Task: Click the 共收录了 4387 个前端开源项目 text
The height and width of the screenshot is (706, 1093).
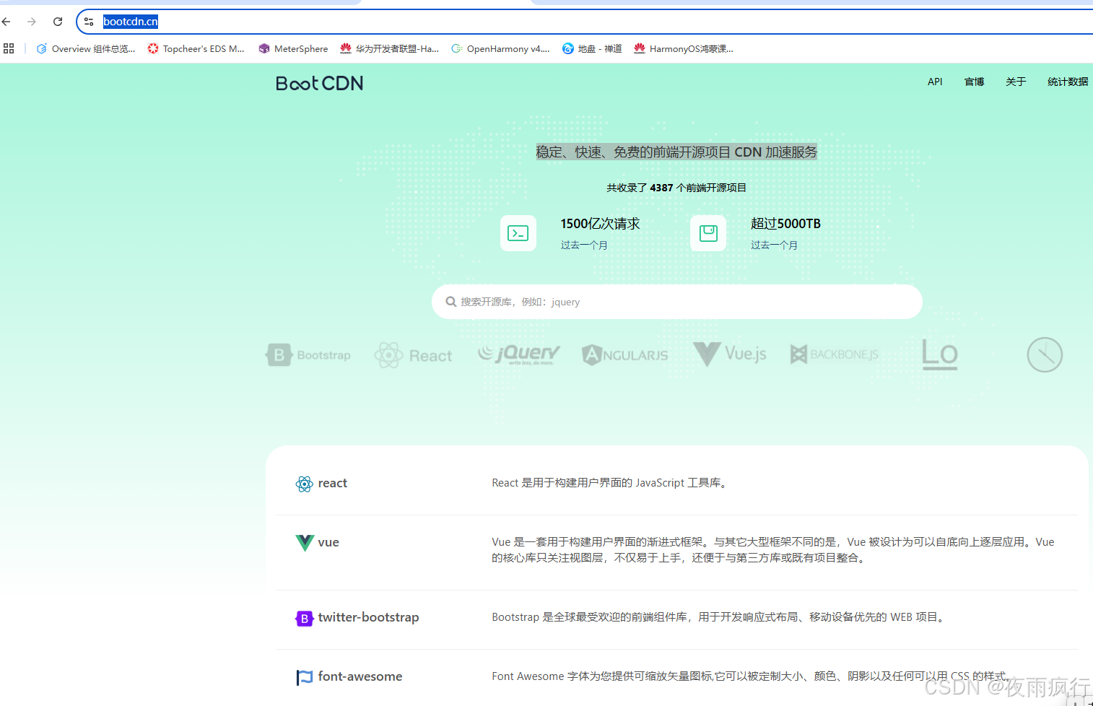Action: coord(676,188)
